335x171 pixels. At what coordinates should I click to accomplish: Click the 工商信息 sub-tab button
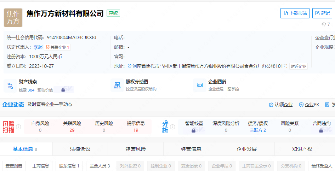(41, 166)
